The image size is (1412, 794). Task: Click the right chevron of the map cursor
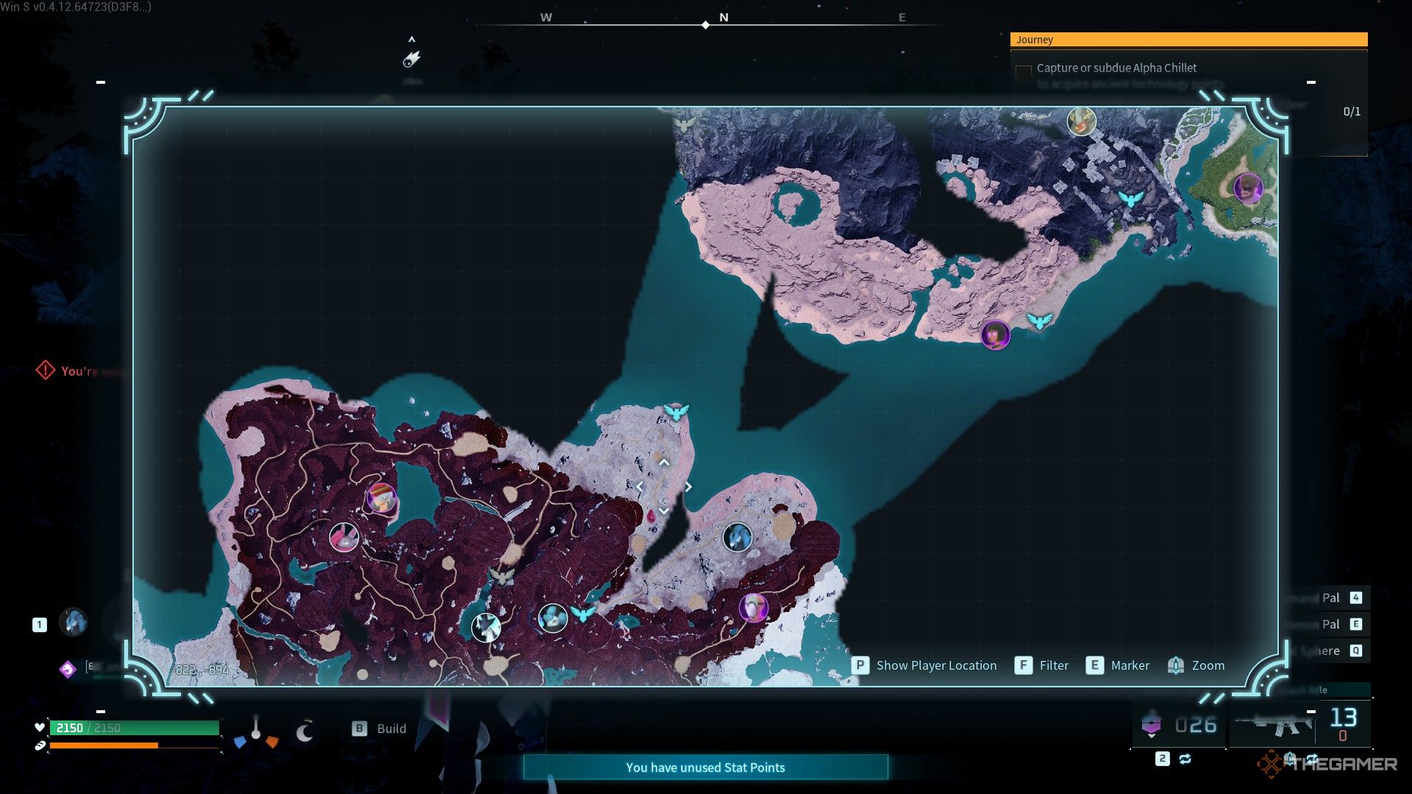coord(688,487)
